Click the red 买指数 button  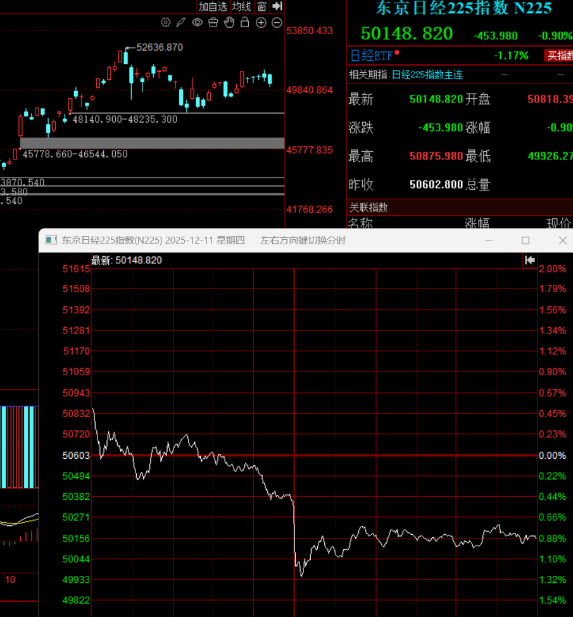559,56
